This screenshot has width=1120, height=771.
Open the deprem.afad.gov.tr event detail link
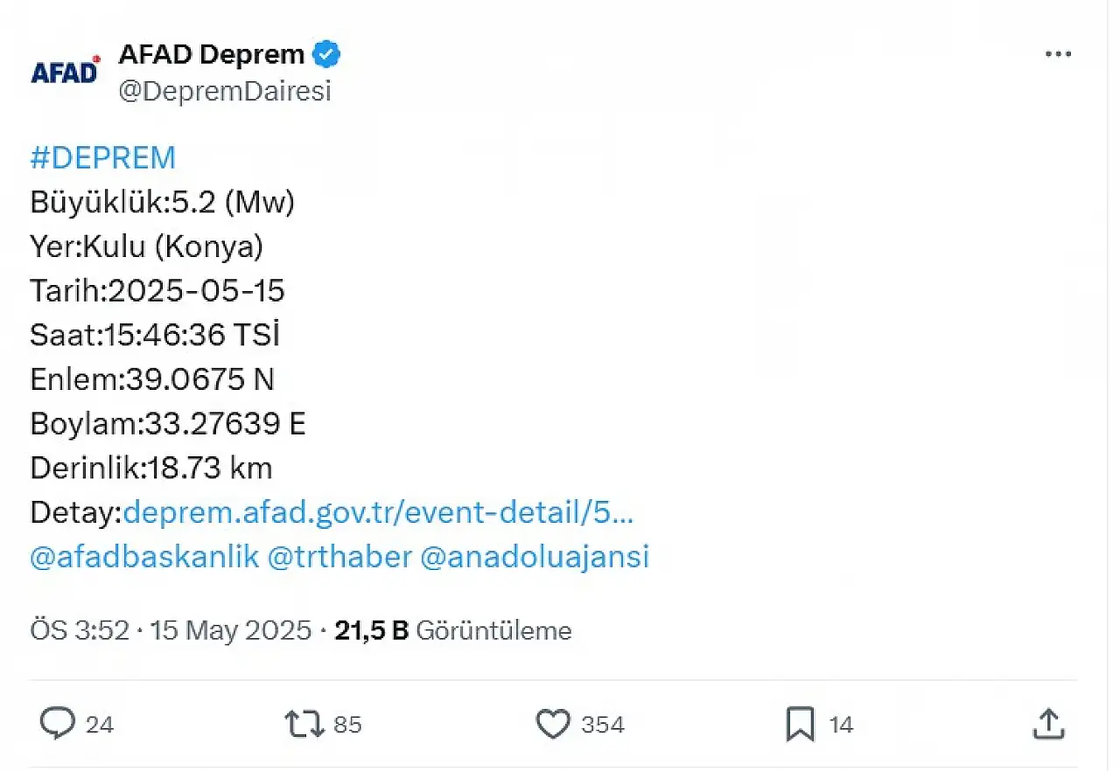(x=378, y=513)
